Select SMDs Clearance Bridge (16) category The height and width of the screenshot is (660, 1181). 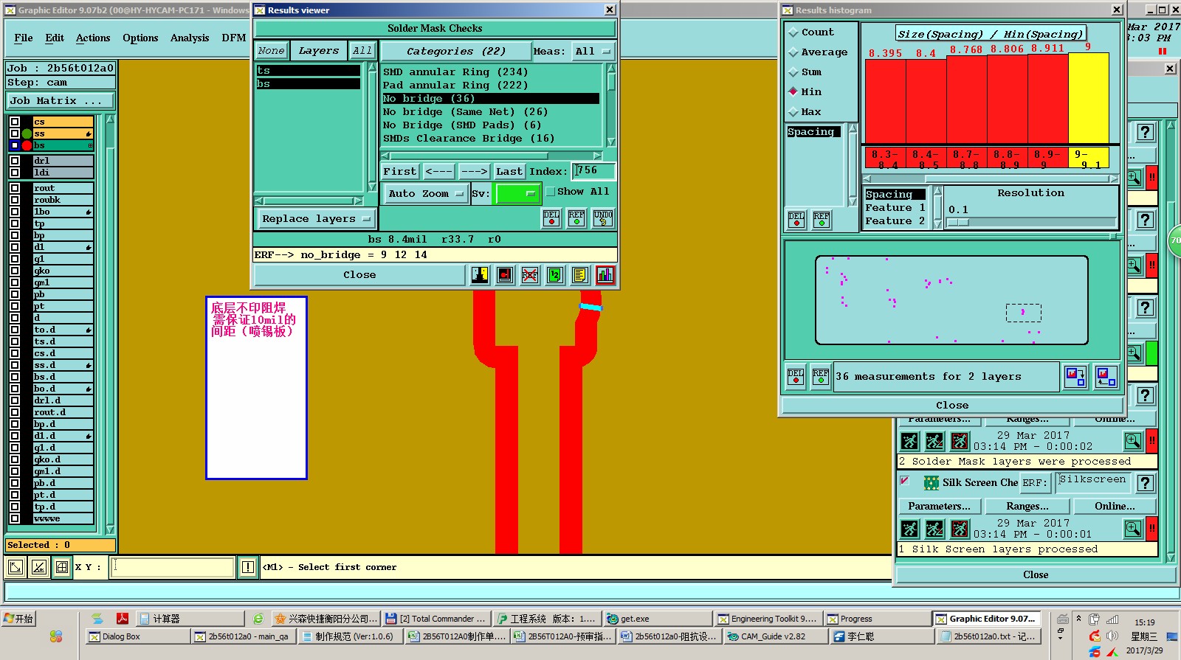469,139
